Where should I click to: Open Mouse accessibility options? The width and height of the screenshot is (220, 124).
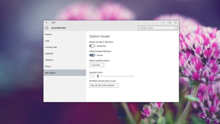[48, 66]
